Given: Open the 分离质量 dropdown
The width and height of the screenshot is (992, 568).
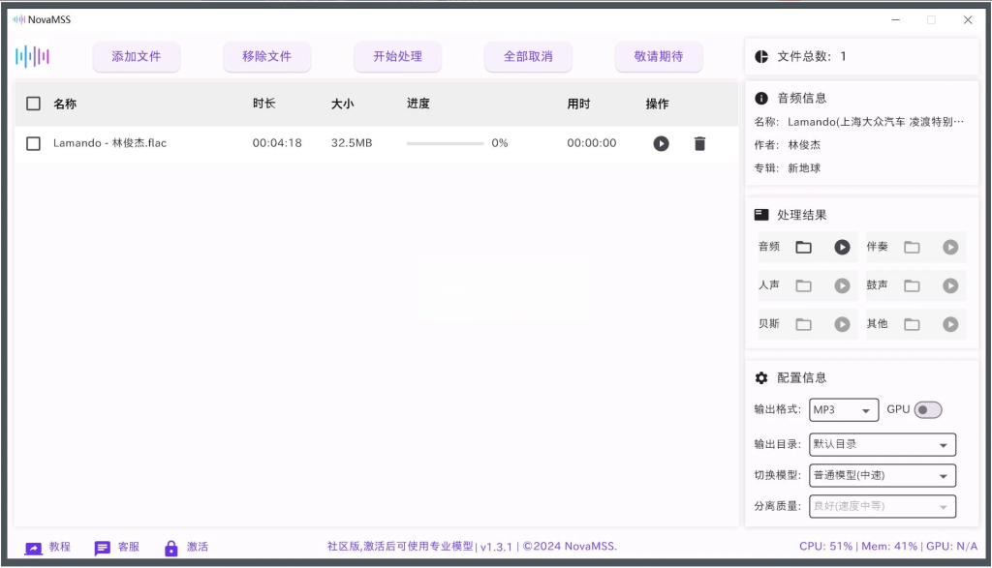Looking at the screenshot, I should pos(883,506).
